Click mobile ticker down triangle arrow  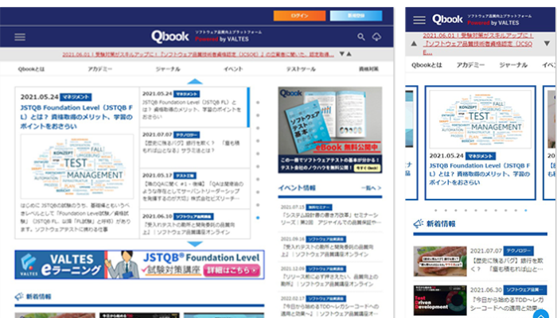[x=547, y=44]
